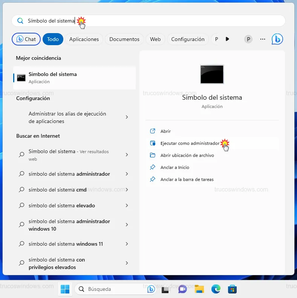Choose Anclar a la barra de tareas

(187, 179)
